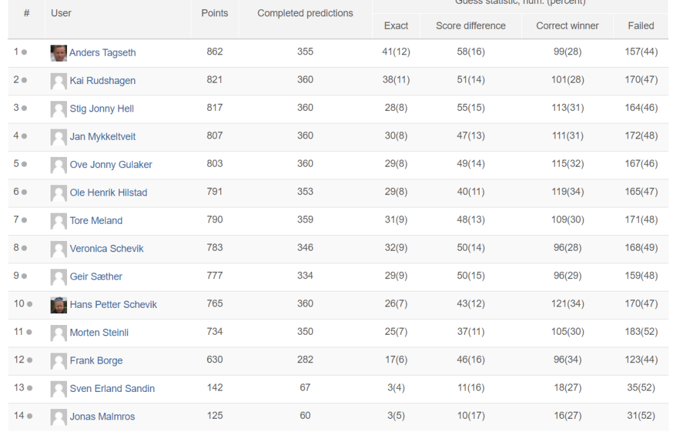Click the Correct winner column header
Image resolution: width=673 pixels, height=432 pixels.
(x=567, y=26)
